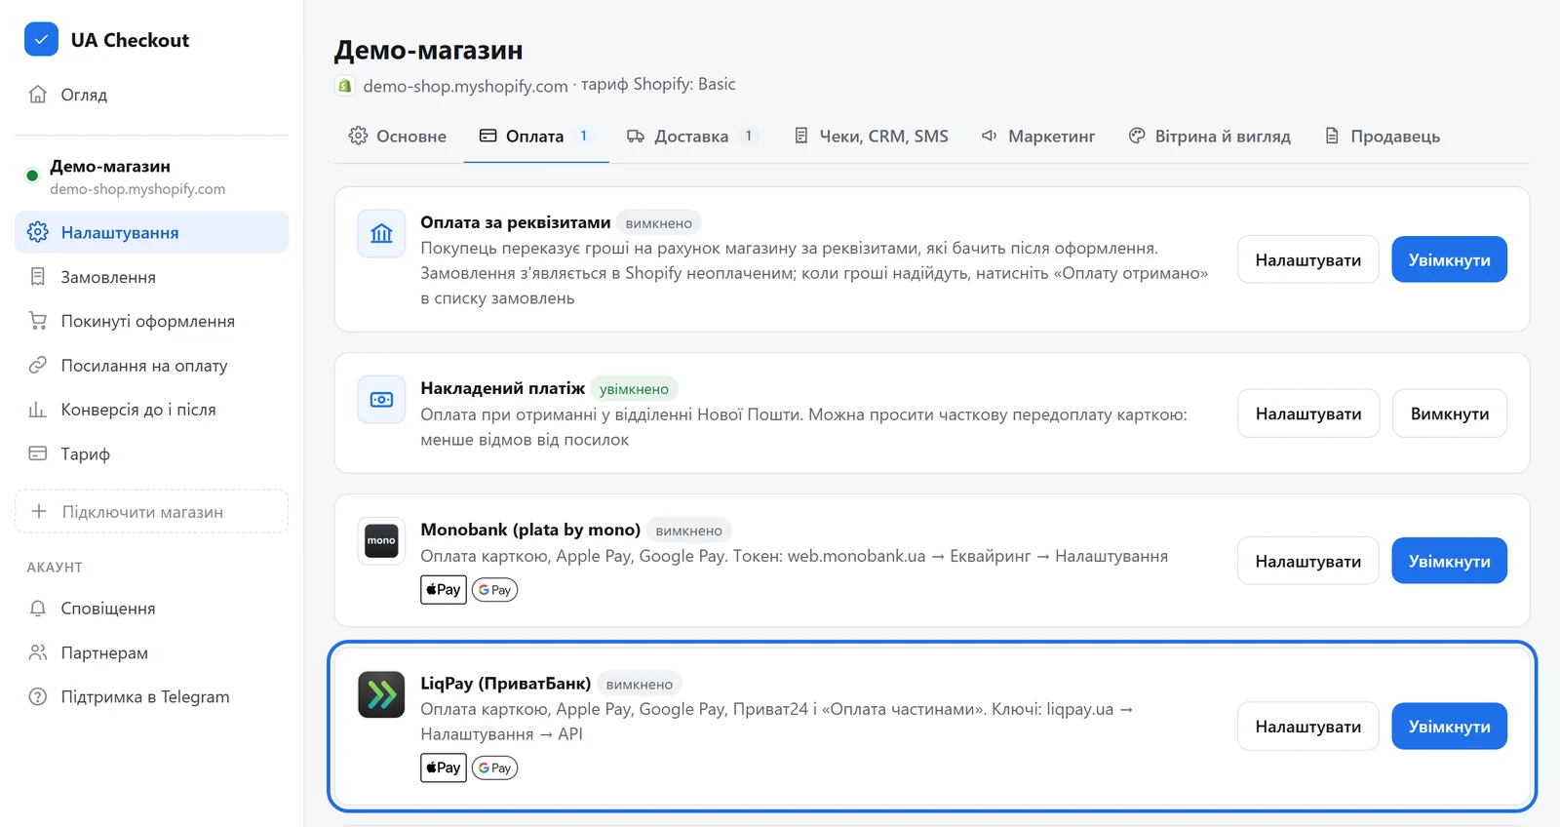Click Підключити магазин
1560x827 pixels.
pyautogui.click(x=151, y=511)
